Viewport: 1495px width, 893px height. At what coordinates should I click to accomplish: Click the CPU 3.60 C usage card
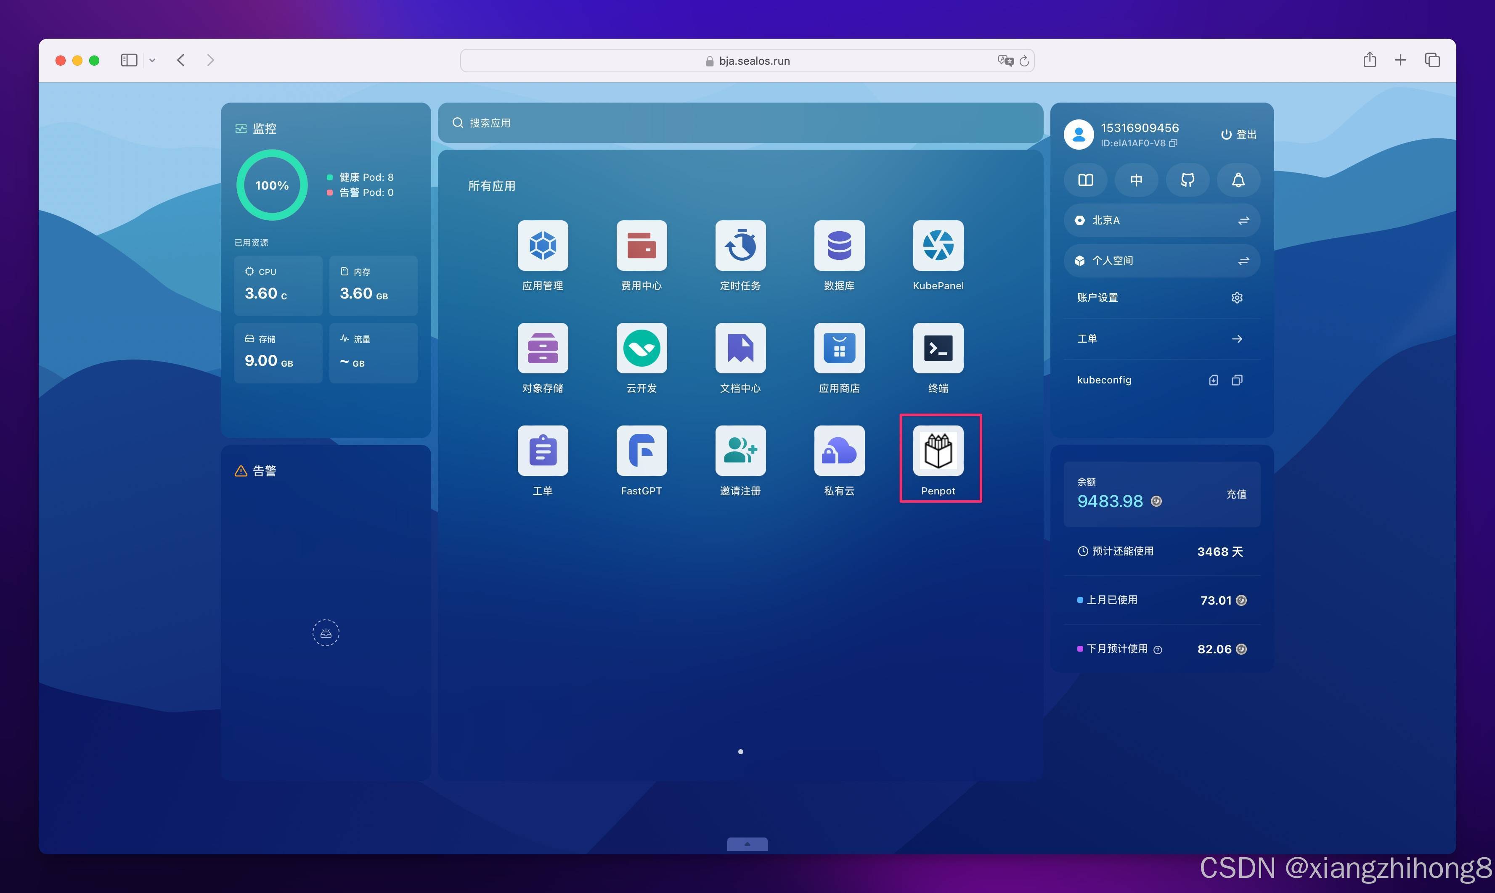coord(278,285)
